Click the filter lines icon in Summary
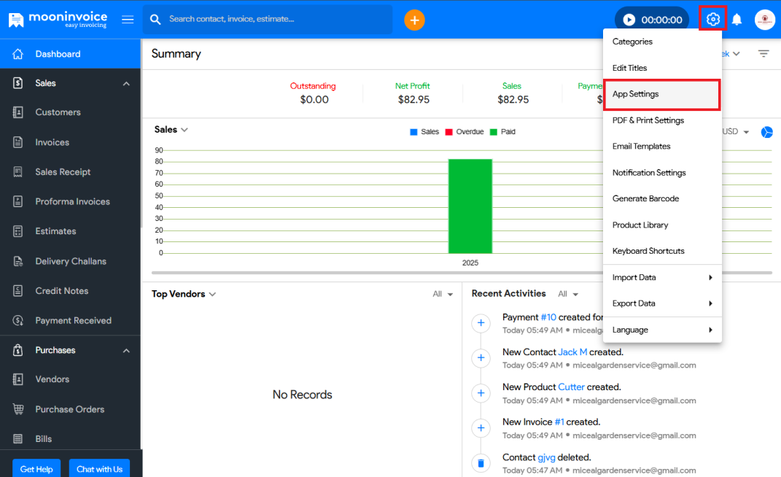This screenshot has height=477, width=781. [x=763, y=53]
